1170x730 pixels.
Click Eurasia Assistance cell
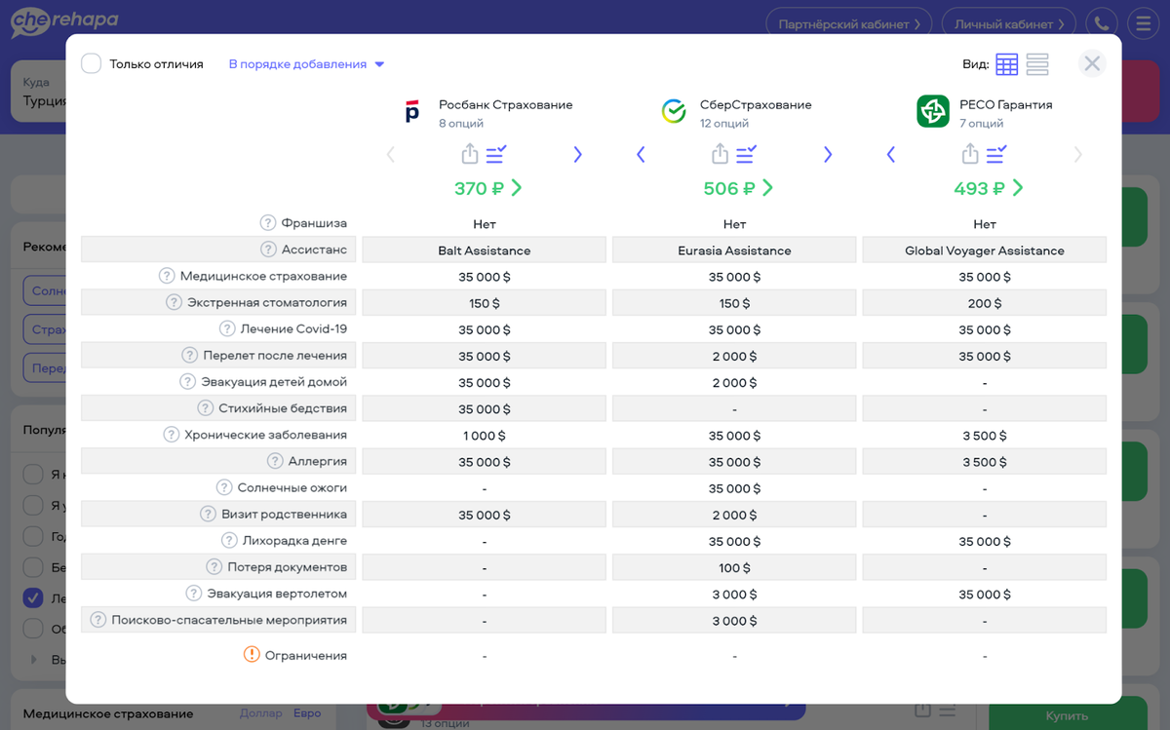pos(734,250)
